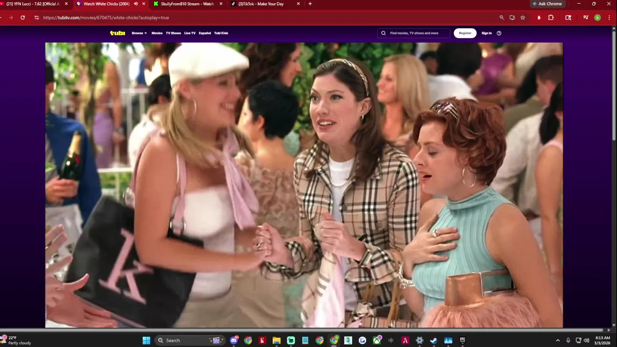
Task: Open the Notepad taskbar icon
Action: 305,340
